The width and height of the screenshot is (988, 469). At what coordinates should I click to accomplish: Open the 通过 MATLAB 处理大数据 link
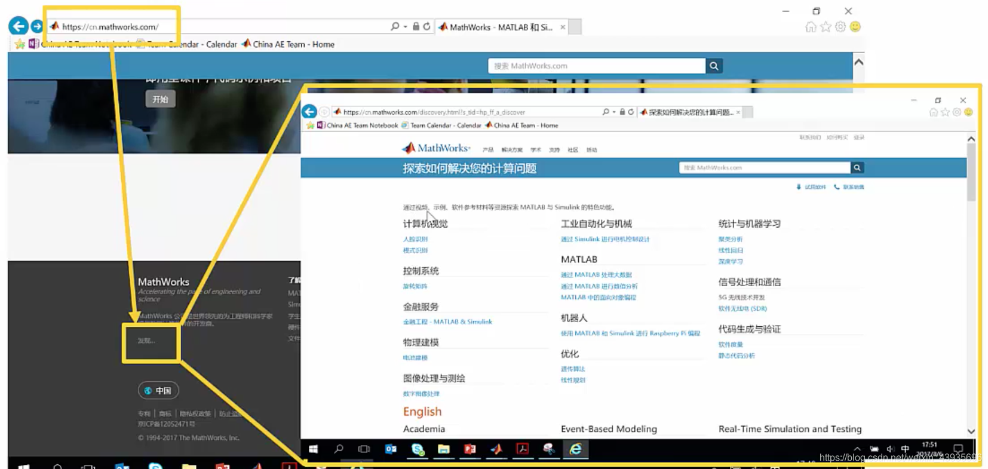click(x=596, y=275)
